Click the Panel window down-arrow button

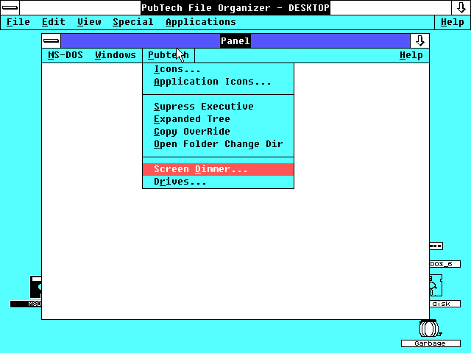click(x=419, y=41)
